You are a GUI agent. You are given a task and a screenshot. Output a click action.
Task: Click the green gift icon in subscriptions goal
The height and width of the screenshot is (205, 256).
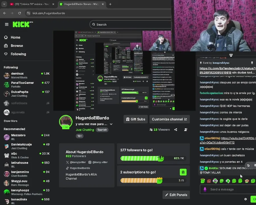click(183, 172)
